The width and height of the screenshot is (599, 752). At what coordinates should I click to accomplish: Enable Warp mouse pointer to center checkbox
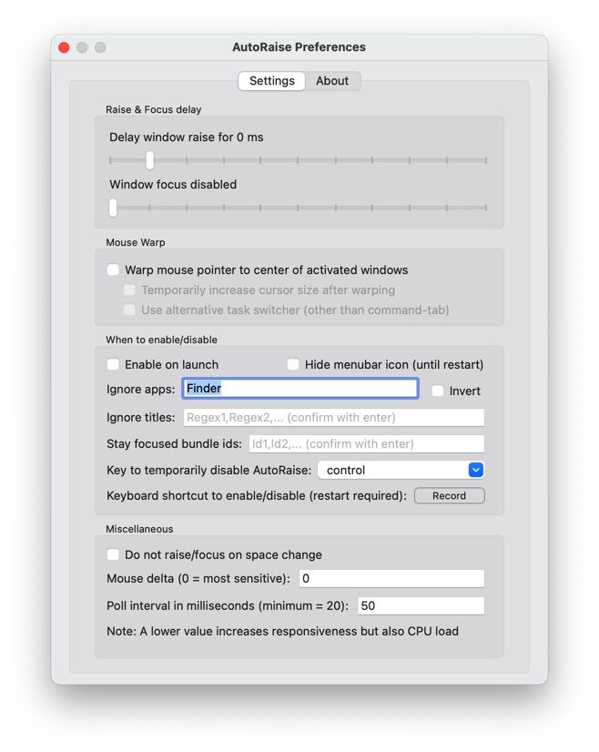click(114, 270)
